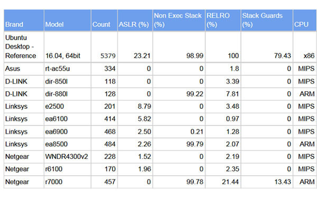Select the Non Exec Stack (%) header
The height and width of the screenshot is (198, 317).
pos(179,20)
